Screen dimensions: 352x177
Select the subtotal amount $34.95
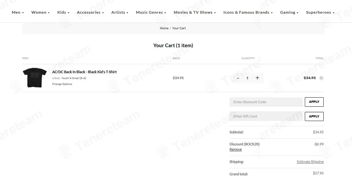click(x=318, y=132)
